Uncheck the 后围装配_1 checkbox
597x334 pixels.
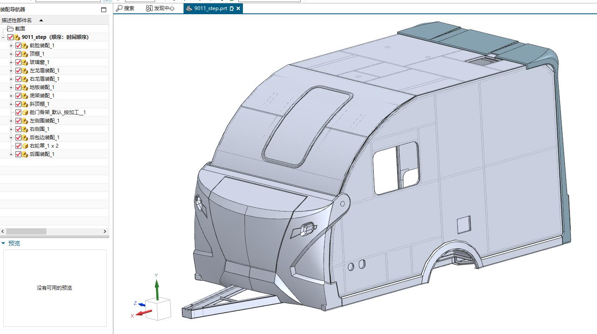point(18,154)
